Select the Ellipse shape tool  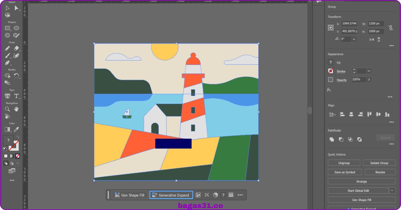(16, 28)
